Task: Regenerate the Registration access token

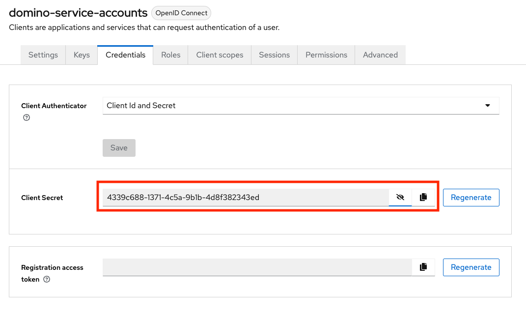Action: [x=471, y=268]
